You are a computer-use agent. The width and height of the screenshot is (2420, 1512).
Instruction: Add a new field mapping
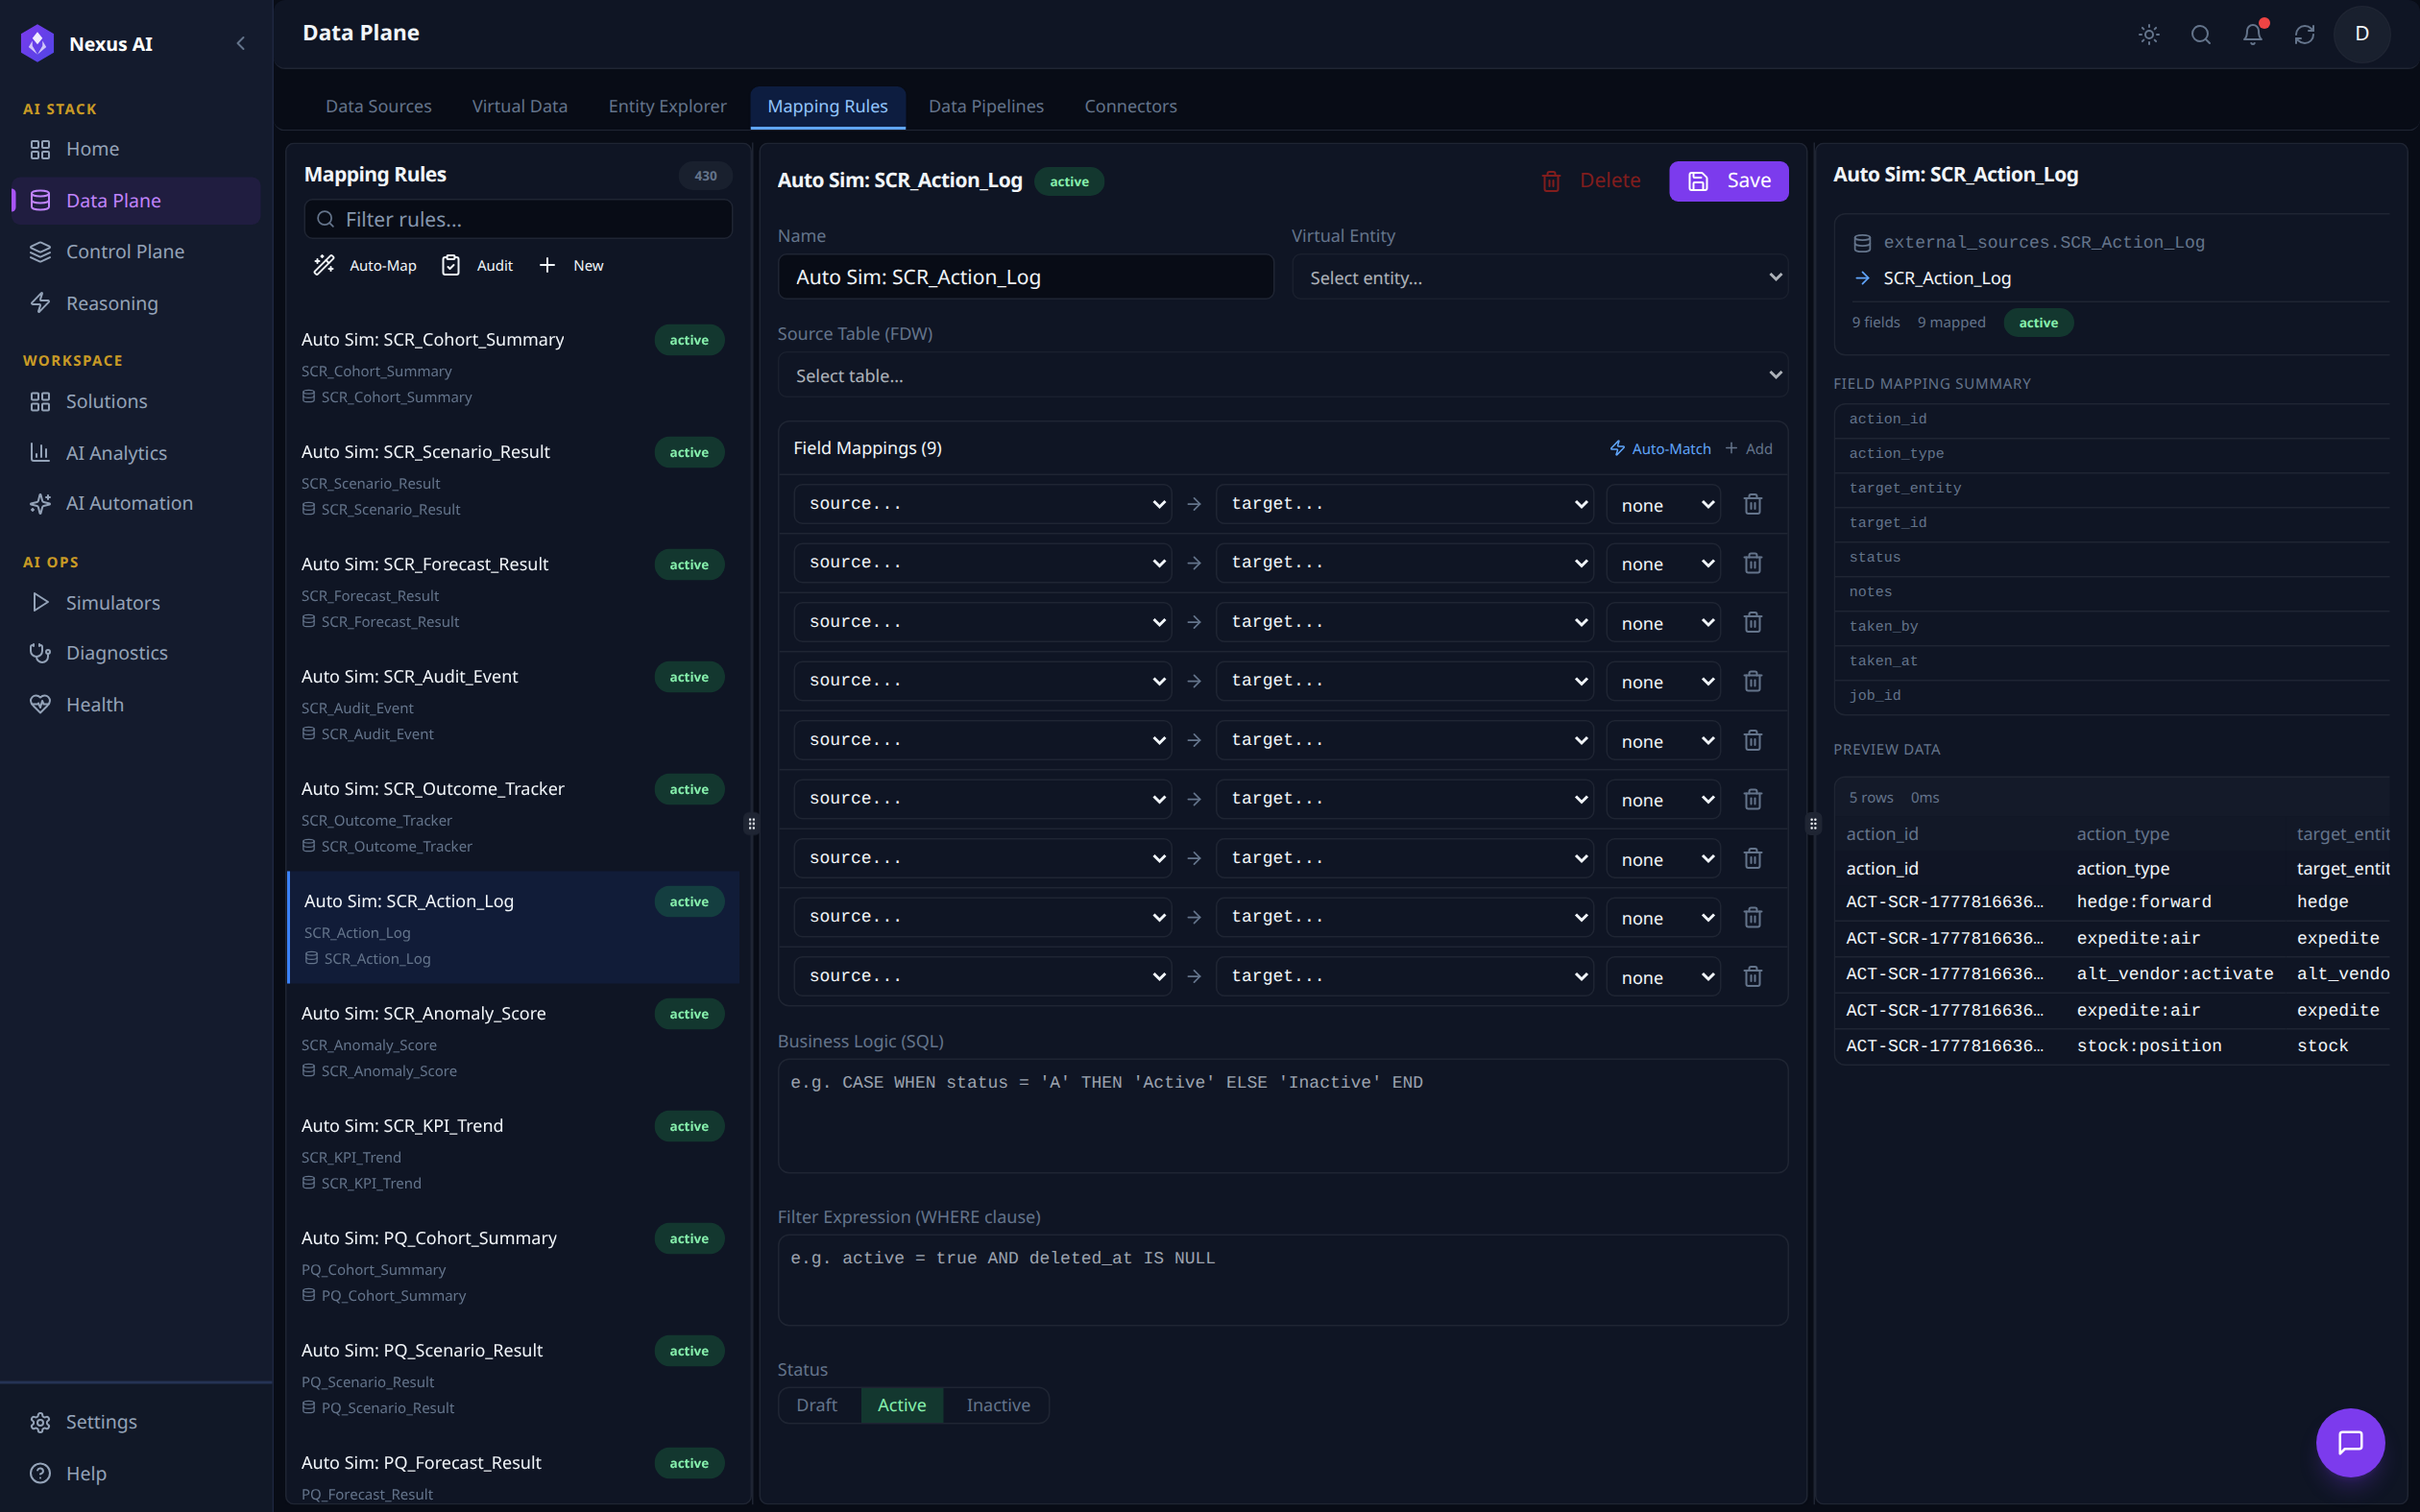tap(1748, 448)
